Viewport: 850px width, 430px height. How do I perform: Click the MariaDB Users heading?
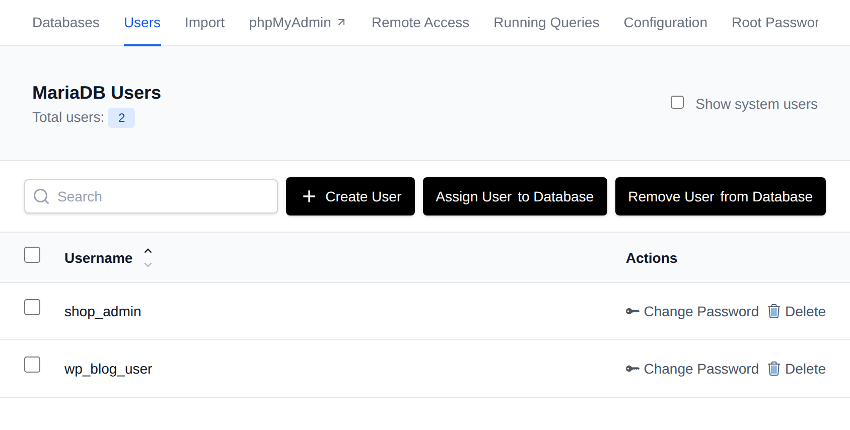coord(97,93)
